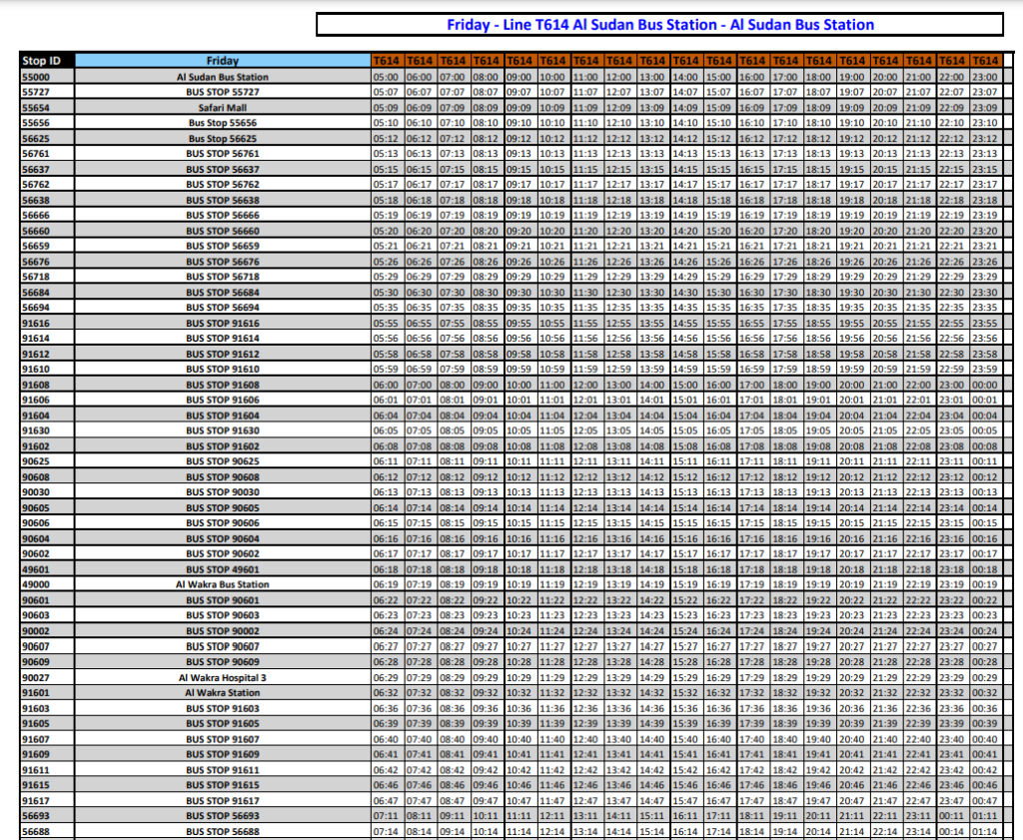The width and height of the screenshot is (1023, 840).
Task: Select the 07:14 time for stop 56688
Action: [388, 831]
